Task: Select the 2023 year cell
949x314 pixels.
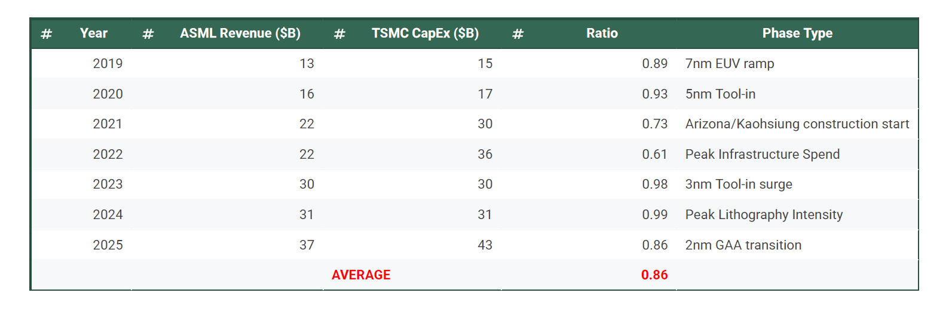Action: (108, 184)
